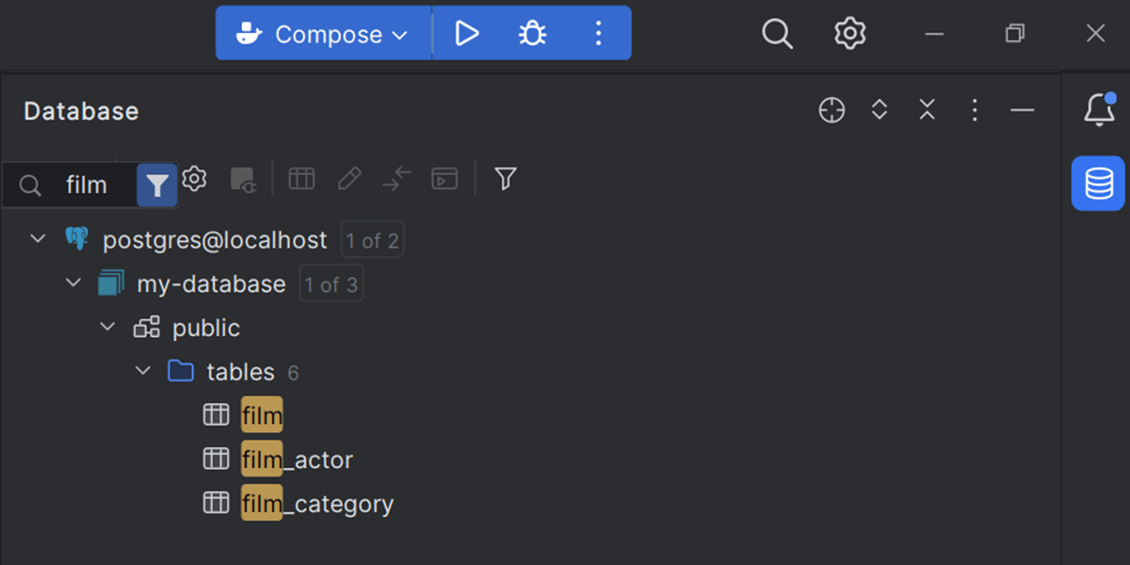The image size is (1130, 565).
Task: Select the film_category table
Action: pyautogui.click(x=316, y=504)
